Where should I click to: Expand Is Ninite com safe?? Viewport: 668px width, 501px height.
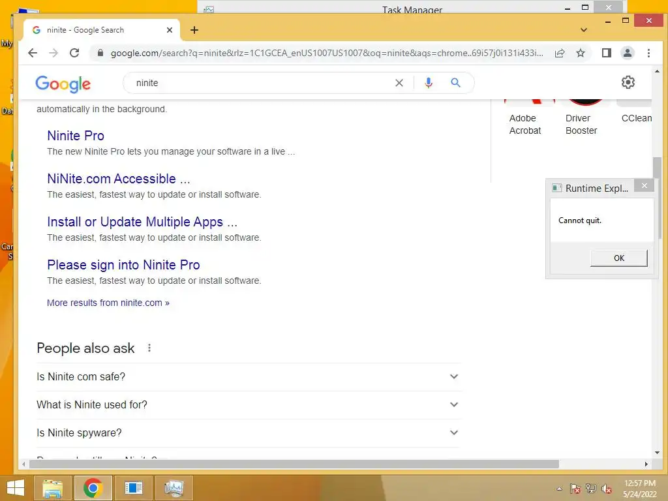point(249,376)
